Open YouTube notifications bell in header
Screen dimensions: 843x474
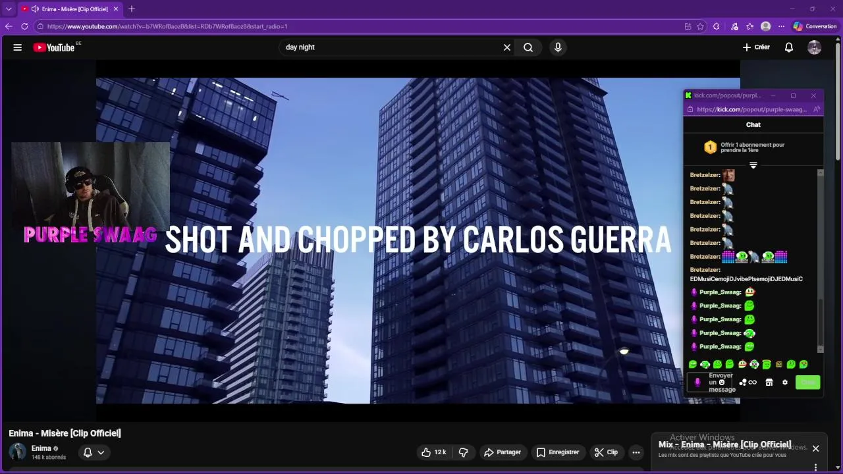click(789, 47)
